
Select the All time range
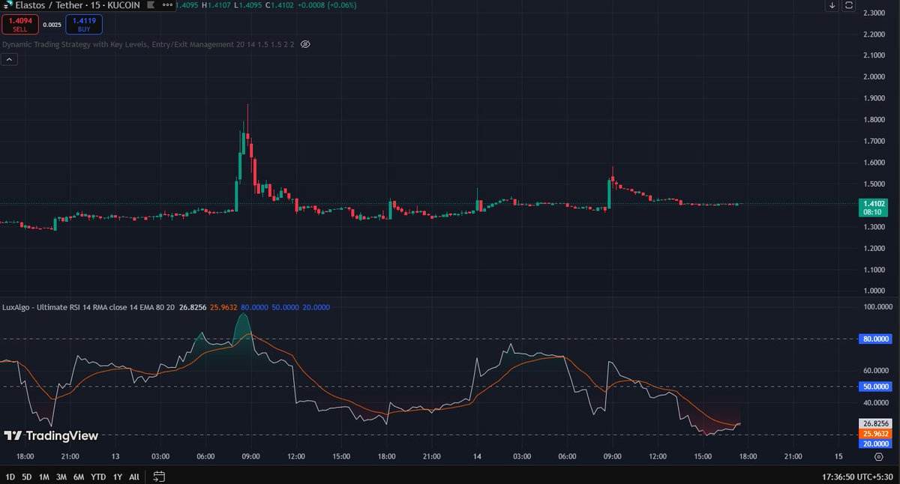[x=134, y=477]
